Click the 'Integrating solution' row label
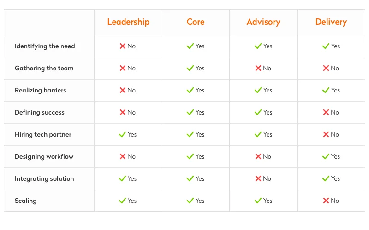Viewport: 369px width, 230px height. (x=44, y=178)
